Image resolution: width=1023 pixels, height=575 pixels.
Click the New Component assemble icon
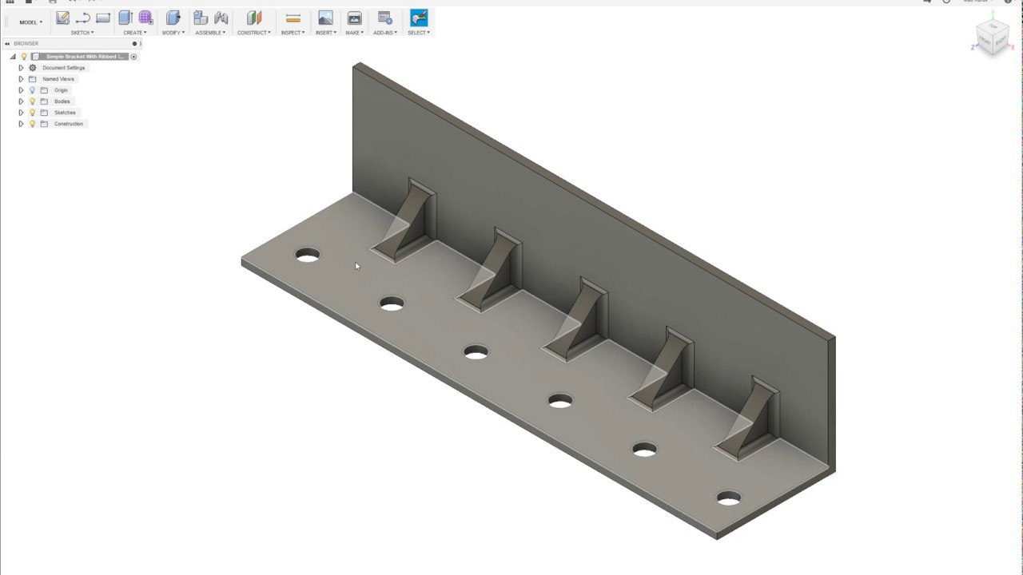[201, 18]
